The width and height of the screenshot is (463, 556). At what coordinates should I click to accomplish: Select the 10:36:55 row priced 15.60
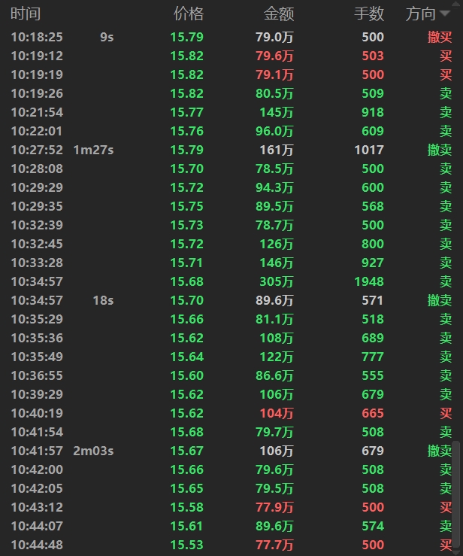pyautogui.click(x=225, y=375)
